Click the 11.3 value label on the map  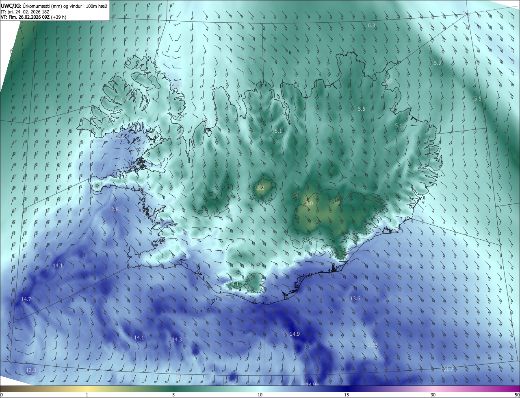[x=373, y=345]
